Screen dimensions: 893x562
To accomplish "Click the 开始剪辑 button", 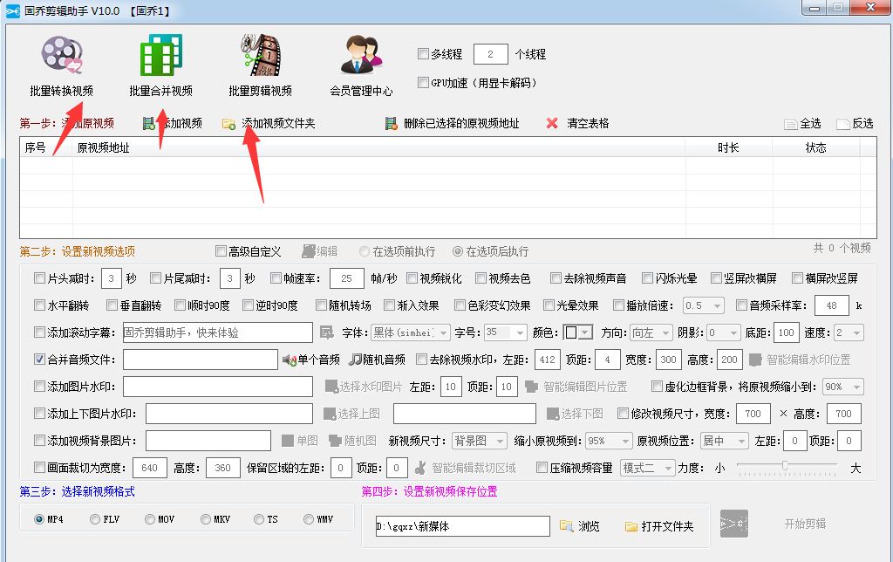I will coord(807,524).
